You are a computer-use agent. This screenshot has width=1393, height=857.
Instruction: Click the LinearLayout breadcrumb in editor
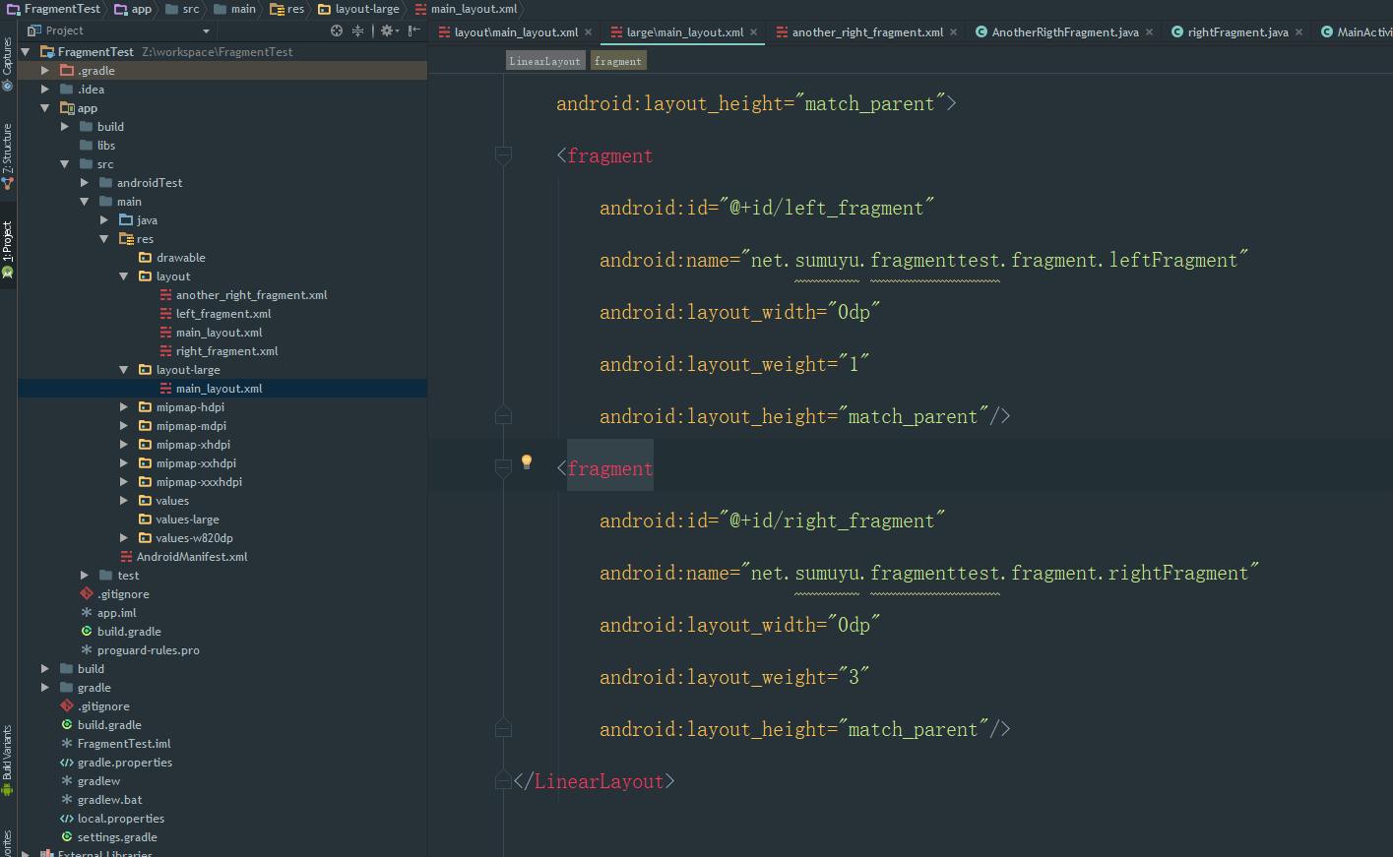click(x=545, y=61)
